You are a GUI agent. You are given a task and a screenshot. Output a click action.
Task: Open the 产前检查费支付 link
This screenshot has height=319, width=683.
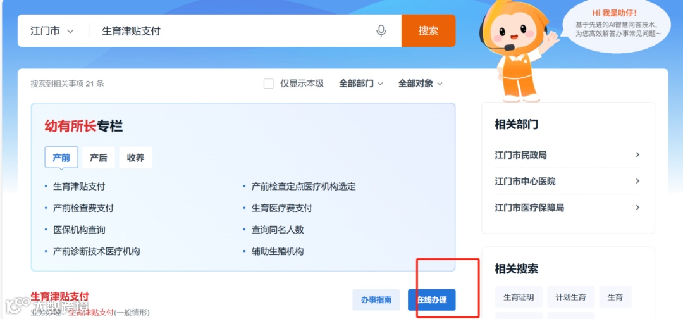pos(83,208)
